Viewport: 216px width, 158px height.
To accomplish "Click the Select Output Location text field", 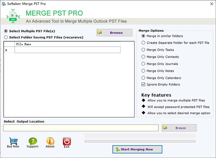I will click(81, 128).
